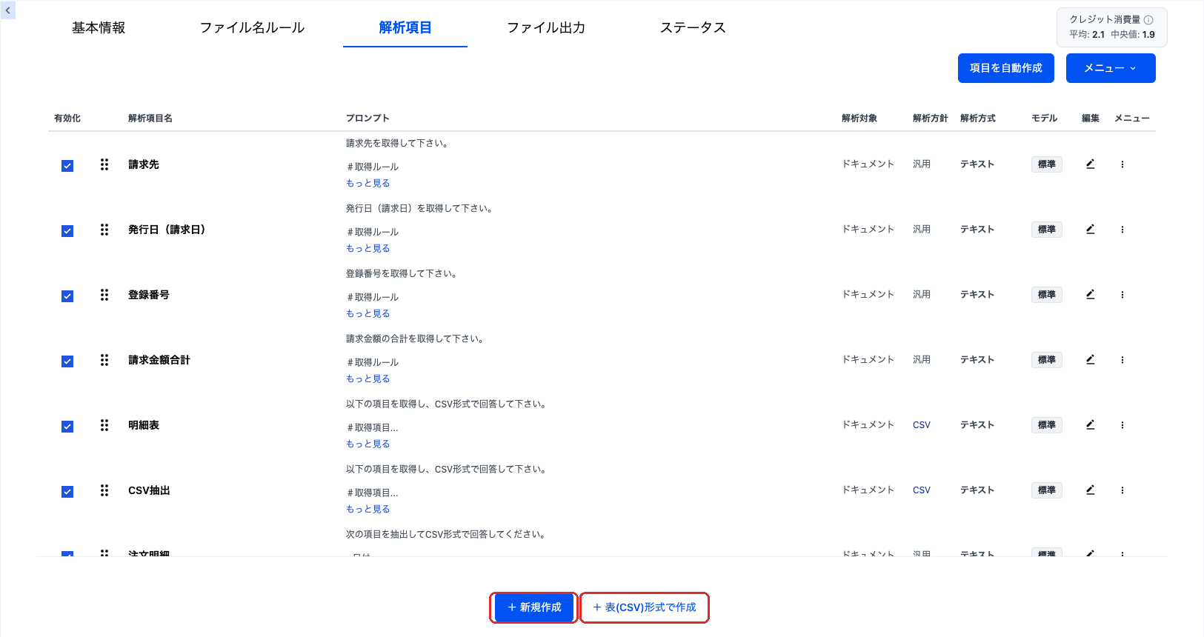1204x637 pixels.
Task: Open three-dot menu for 発行日（請求日） row
Action: click(1122, 230)
